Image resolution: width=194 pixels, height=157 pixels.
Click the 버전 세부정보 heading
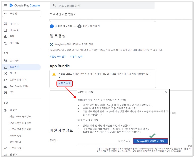61,130
